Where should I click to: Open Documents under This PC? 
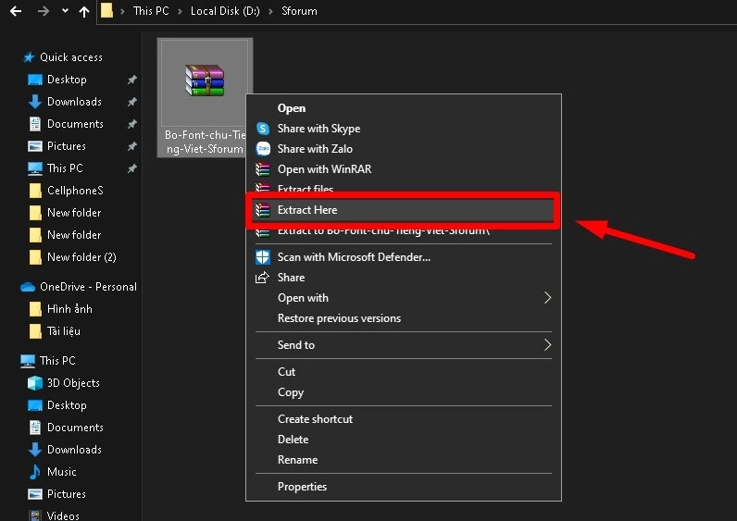(75, 427)
